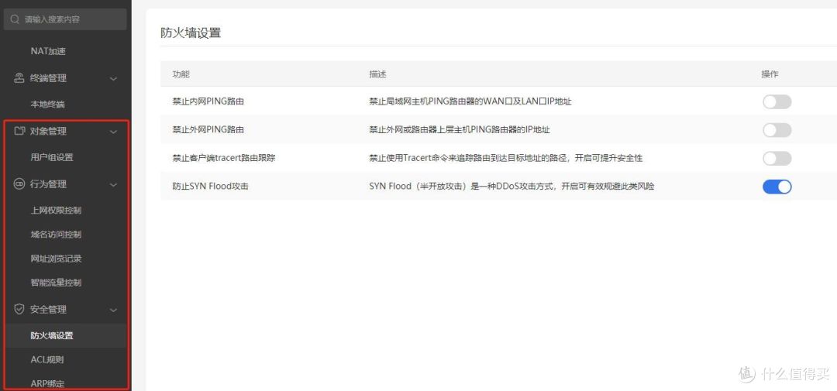Go to 用户组设置

coord(52,157)
